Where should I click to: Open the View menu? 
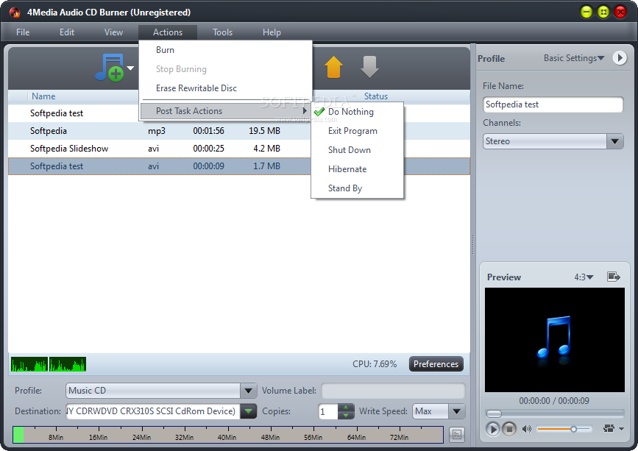(113, 32)
